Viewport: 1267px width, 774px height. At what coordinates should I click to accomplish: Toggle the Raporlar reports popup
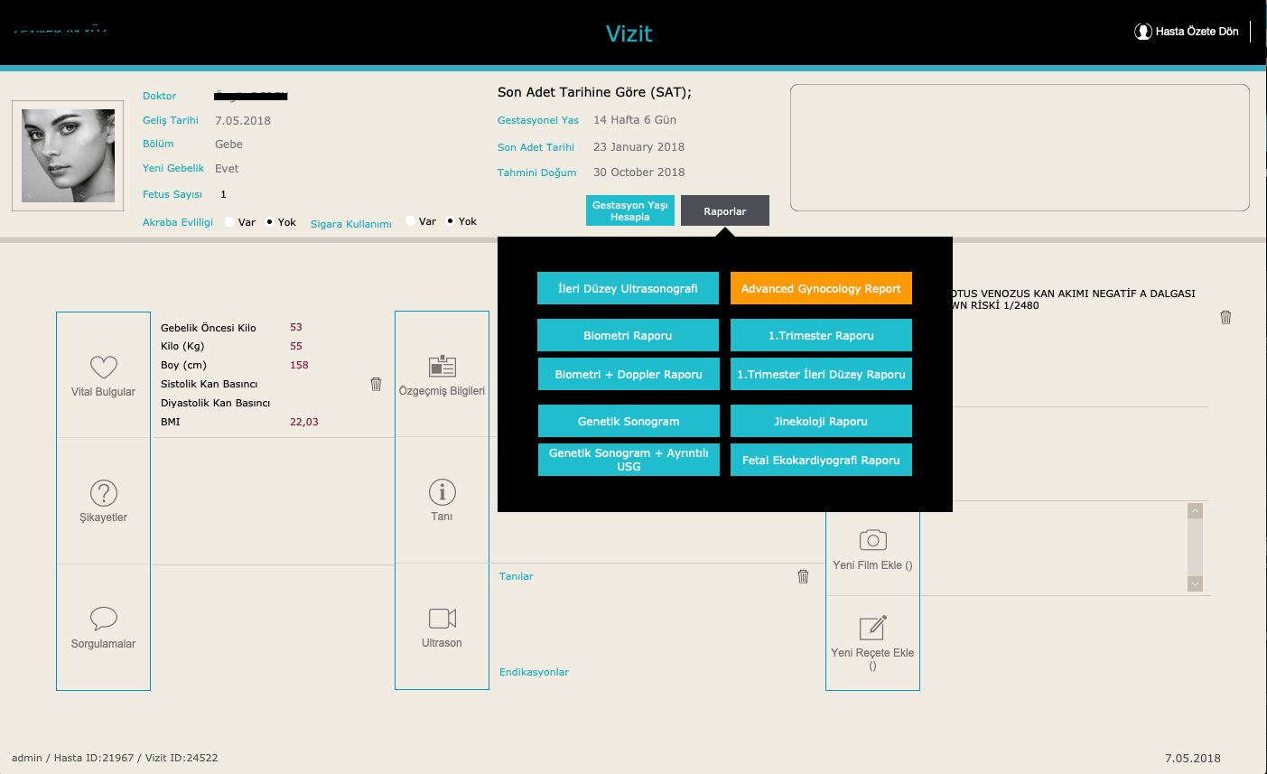(725, 210)
